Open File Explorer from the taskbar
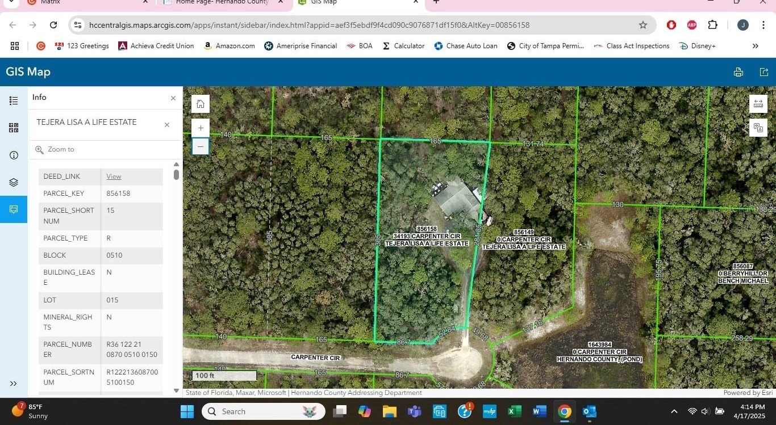The height and width of the screenshot is (425, 776). point(389,411)
